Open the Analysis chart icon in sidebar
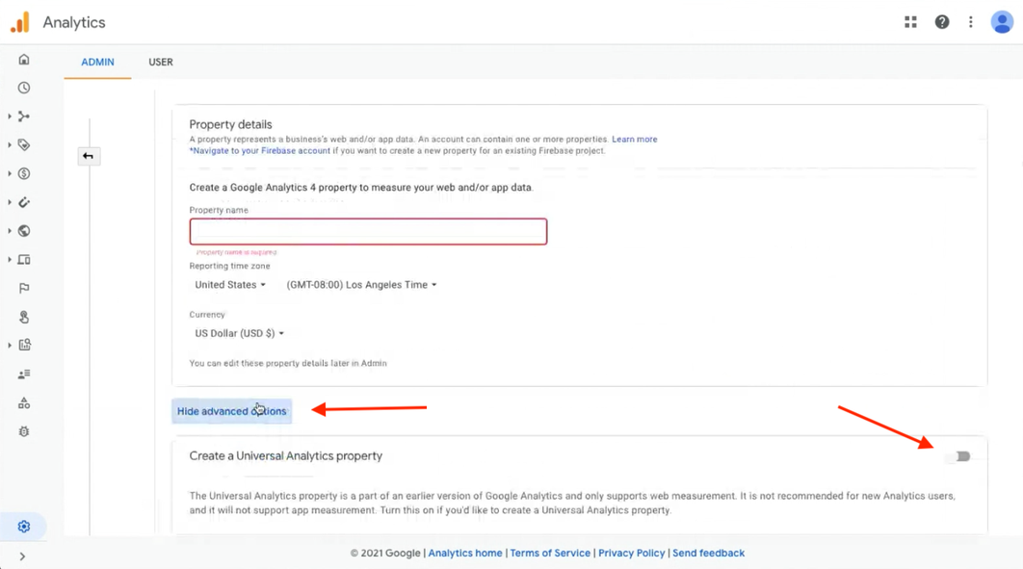1023x569 pixels. (24, 345)
